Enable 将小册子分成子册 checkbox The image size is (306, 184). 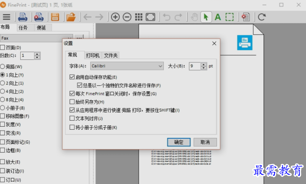72,128
